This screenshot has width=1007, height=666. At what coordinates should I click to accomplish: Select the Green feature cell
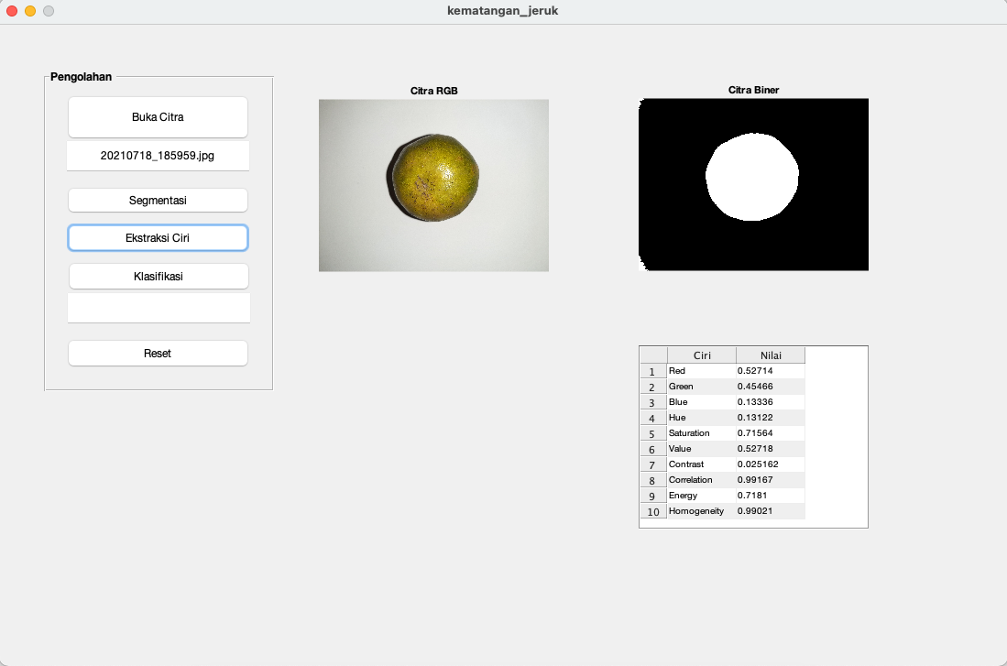coord(702,387)
